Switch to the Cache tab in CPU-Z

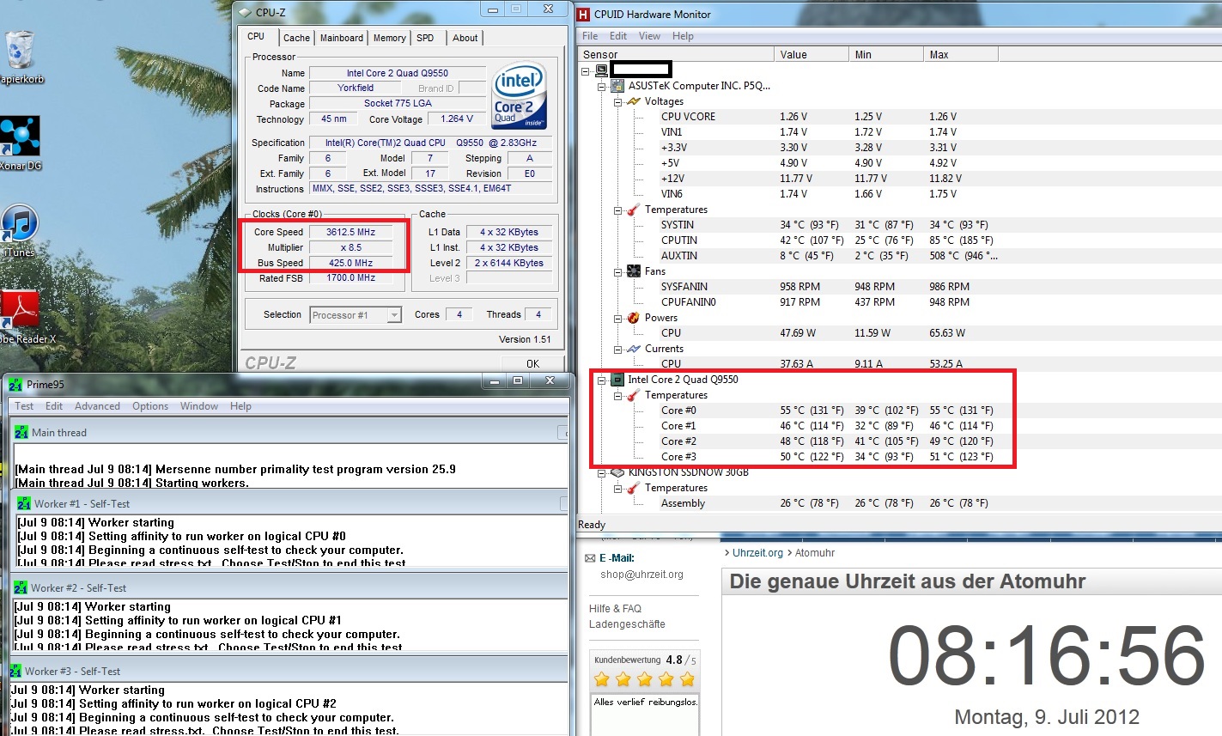click(x=297, y=38)
